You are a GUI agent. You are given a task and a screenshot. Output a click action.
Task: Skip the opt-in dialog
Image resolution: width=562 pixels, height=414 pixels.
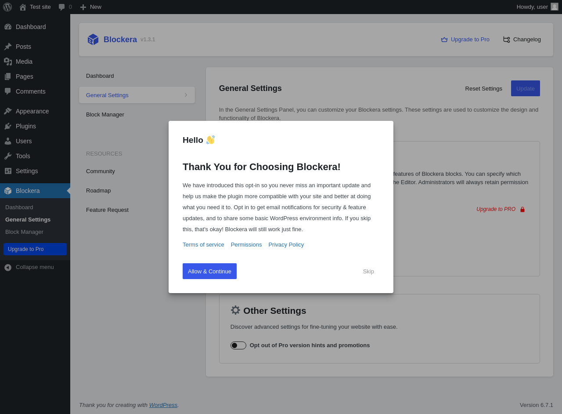click(x=368, y=272)
